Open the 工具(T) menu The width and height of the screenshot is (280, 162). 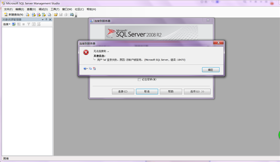coord(55,9)
